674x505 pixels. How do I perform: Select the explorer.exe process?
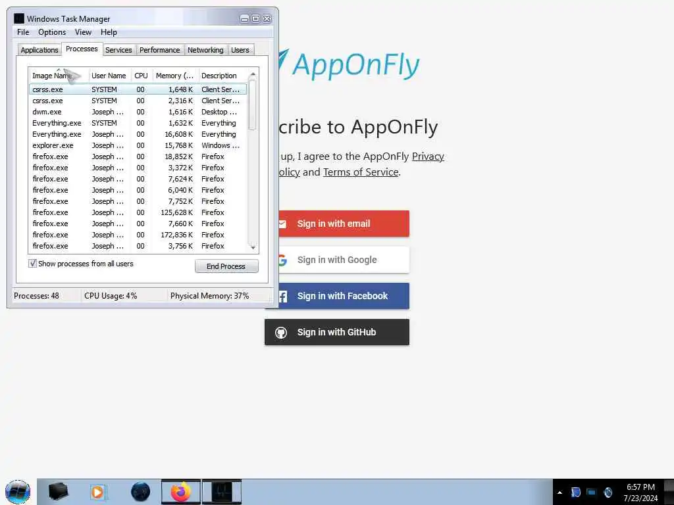coord(138,145)
